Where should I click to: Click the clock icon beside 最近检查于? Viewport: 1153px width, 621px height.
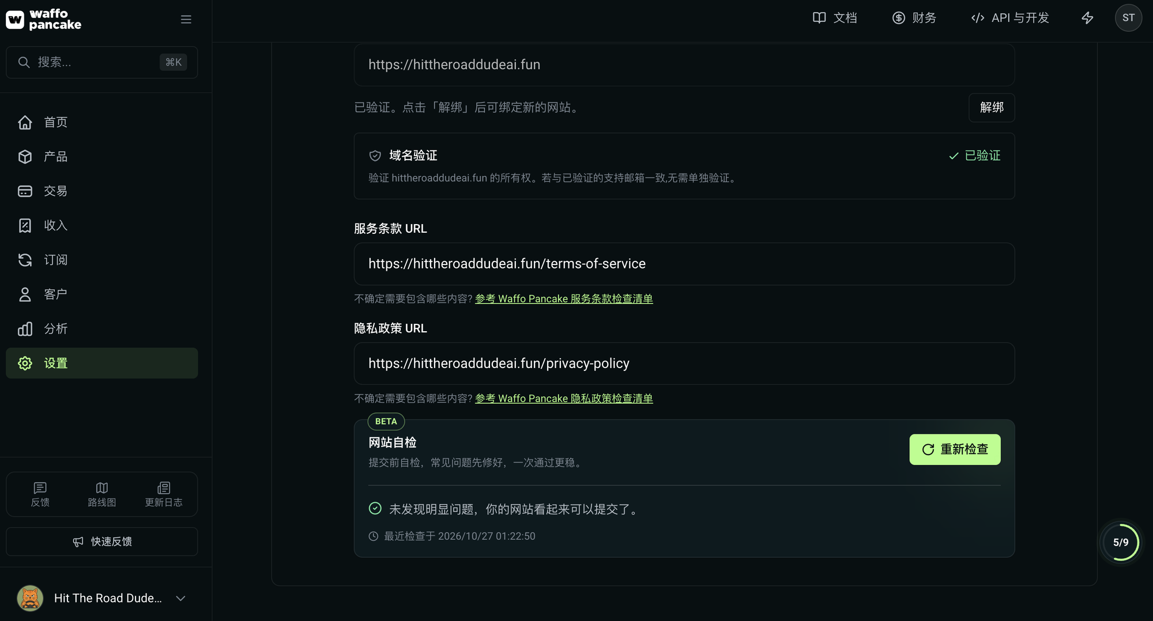tap(374, 536)
